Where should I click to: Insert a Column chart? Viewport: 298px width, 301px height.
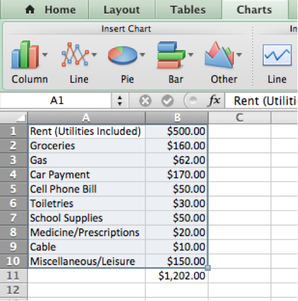pyautogui.click(x=25, y=55)
